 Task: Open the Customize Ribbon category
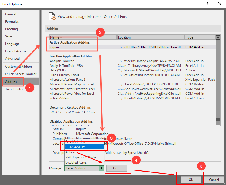pyautogui.click(x=18, y=67)
